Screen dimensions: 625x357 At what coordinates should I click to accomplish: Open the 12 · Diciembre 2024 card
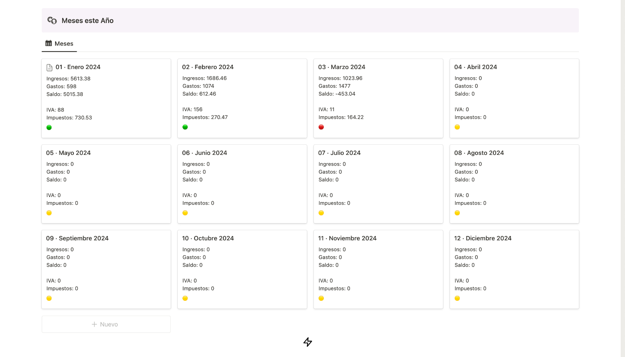click(x=514, y=270)
